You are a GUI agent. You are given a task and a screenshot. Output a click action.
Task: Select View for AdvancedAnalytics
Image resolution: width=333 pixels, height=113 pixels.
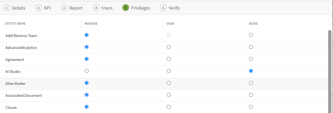click(169, 47)
